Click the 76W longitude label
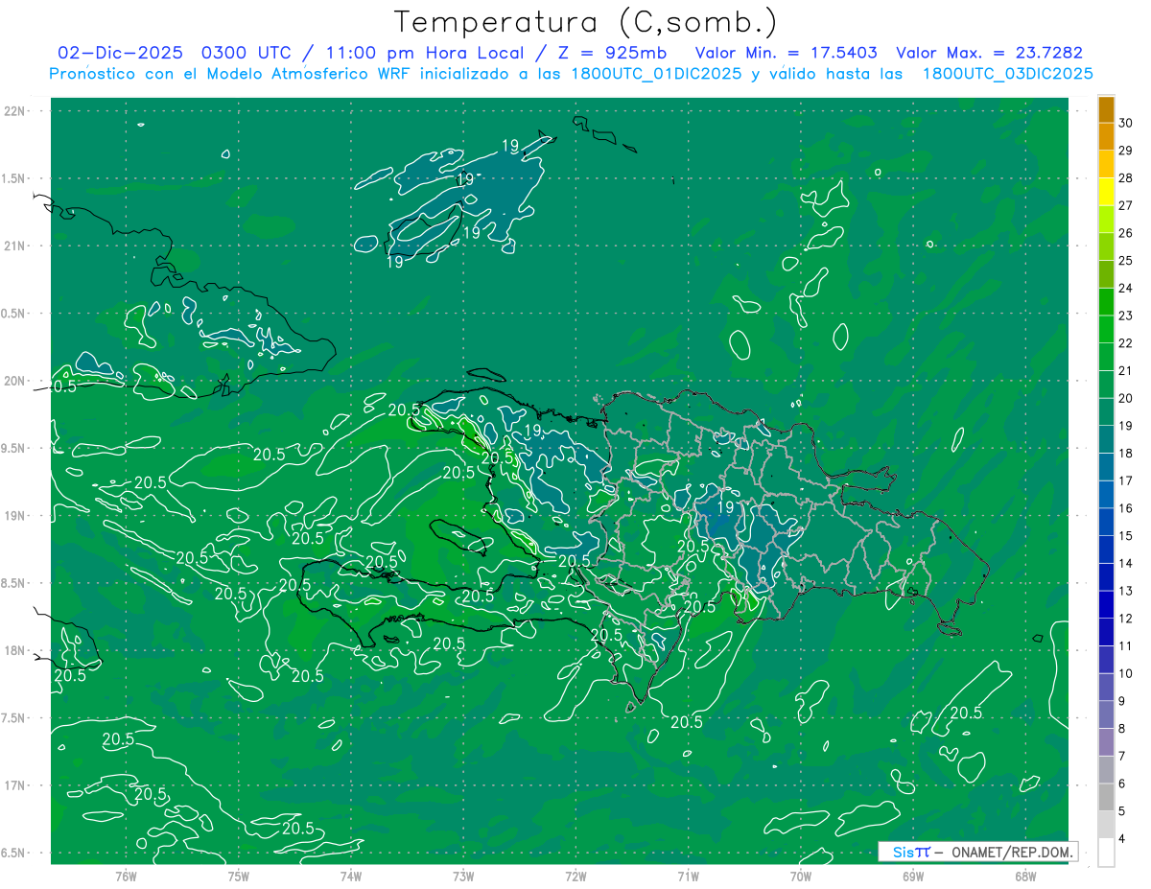Image resolution: width=1151 pixels, height=889 pixels. 126,876
